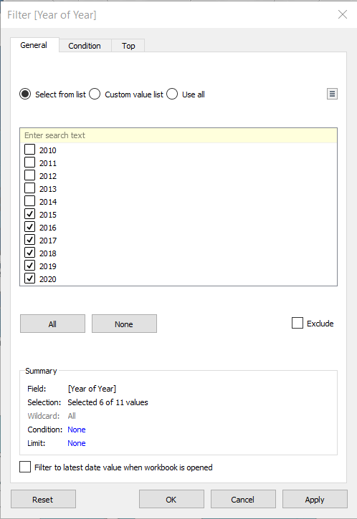Open the list options menu icon
Viewport: 357px width, 519px height.
click(332, 94)
